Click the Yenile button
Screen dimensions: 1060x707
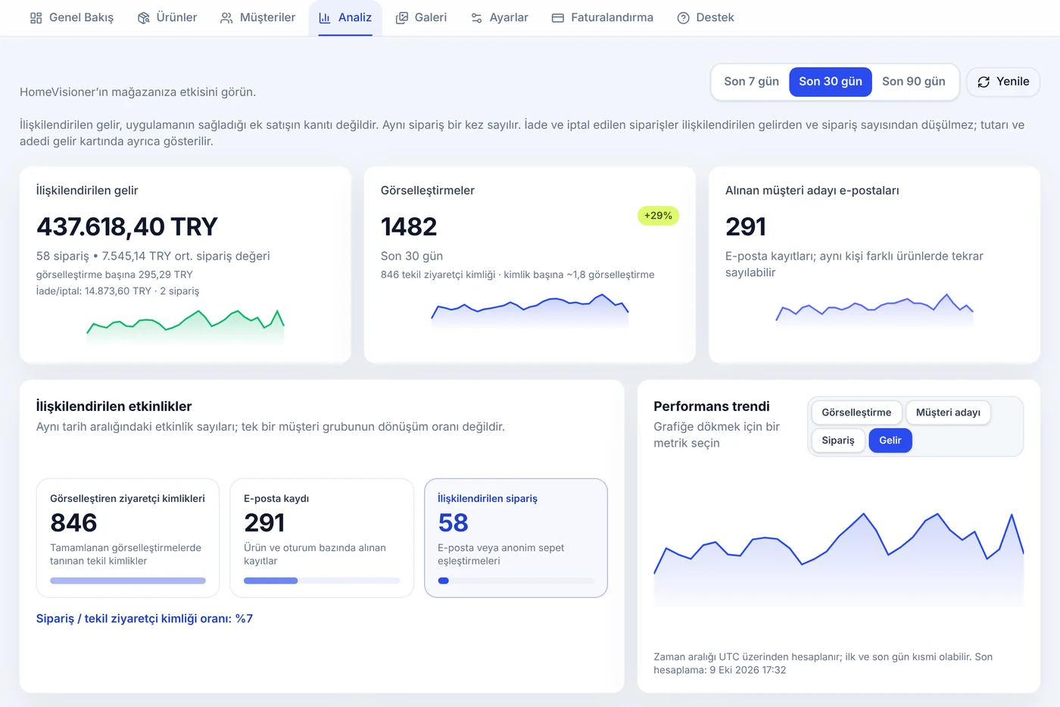pyautogui.click(x=1003, y=82)
